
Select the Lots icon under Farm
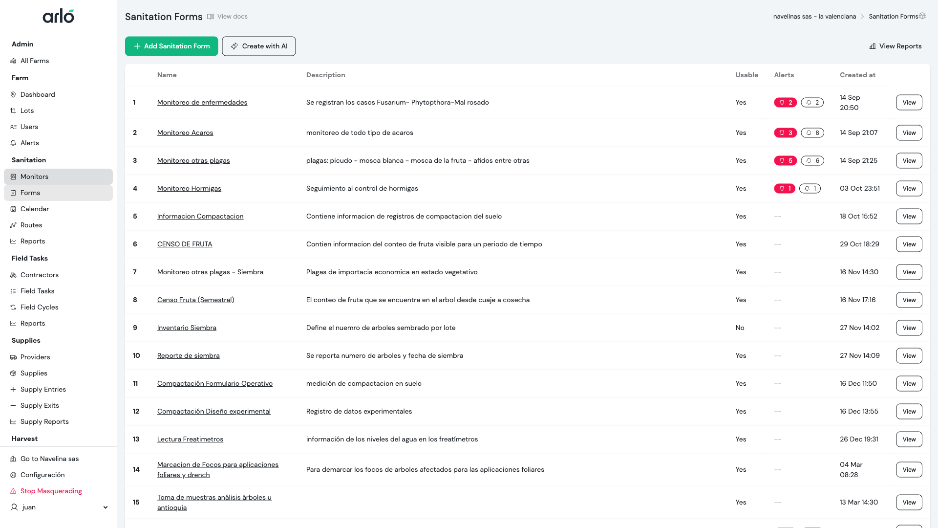13,110
